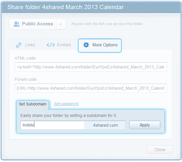Click the embed code brackets icon

[x=51, y=45]
